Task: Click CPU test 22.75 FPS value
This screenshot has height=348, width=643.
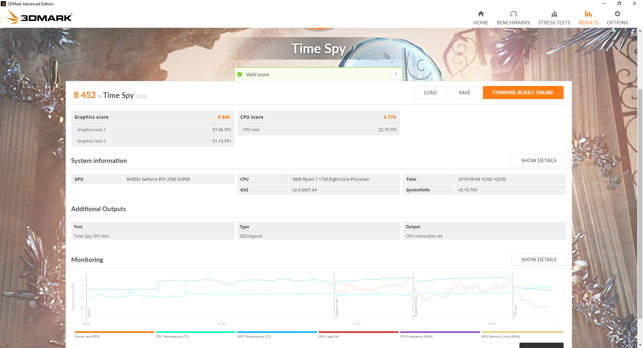Action: [x=387, y=130]
